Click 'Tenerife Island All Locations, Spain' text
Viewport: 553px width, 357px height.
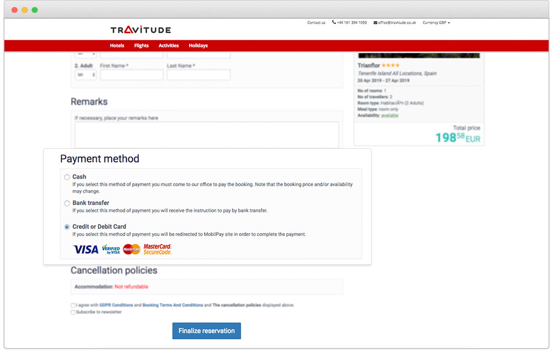(x=397, y=73)
